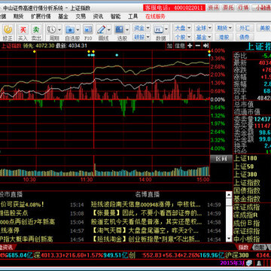Select 上证380 in index list
The height and width of the screenshot is (271, 271).
click(245, 175)
